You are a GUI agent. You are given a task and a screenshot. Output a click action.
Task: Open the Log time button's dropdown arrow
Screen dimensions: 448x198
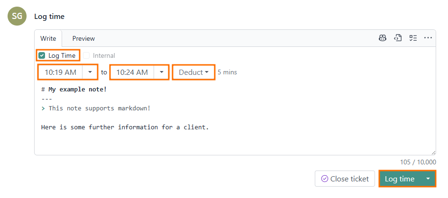(x=428, y=179)
